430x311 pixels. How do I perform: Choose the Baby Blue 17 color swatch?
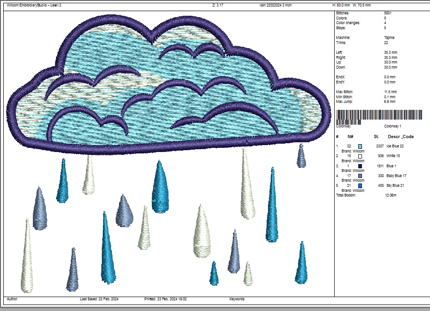tap(361, 176)
